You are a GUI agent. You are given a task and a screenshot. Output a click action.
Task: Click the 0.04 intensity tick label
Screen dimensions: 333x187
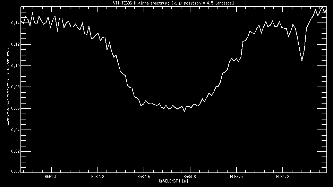(x=16, y=130)
